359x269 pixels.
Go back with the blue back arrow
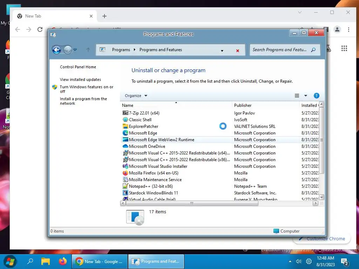point(56,50)
